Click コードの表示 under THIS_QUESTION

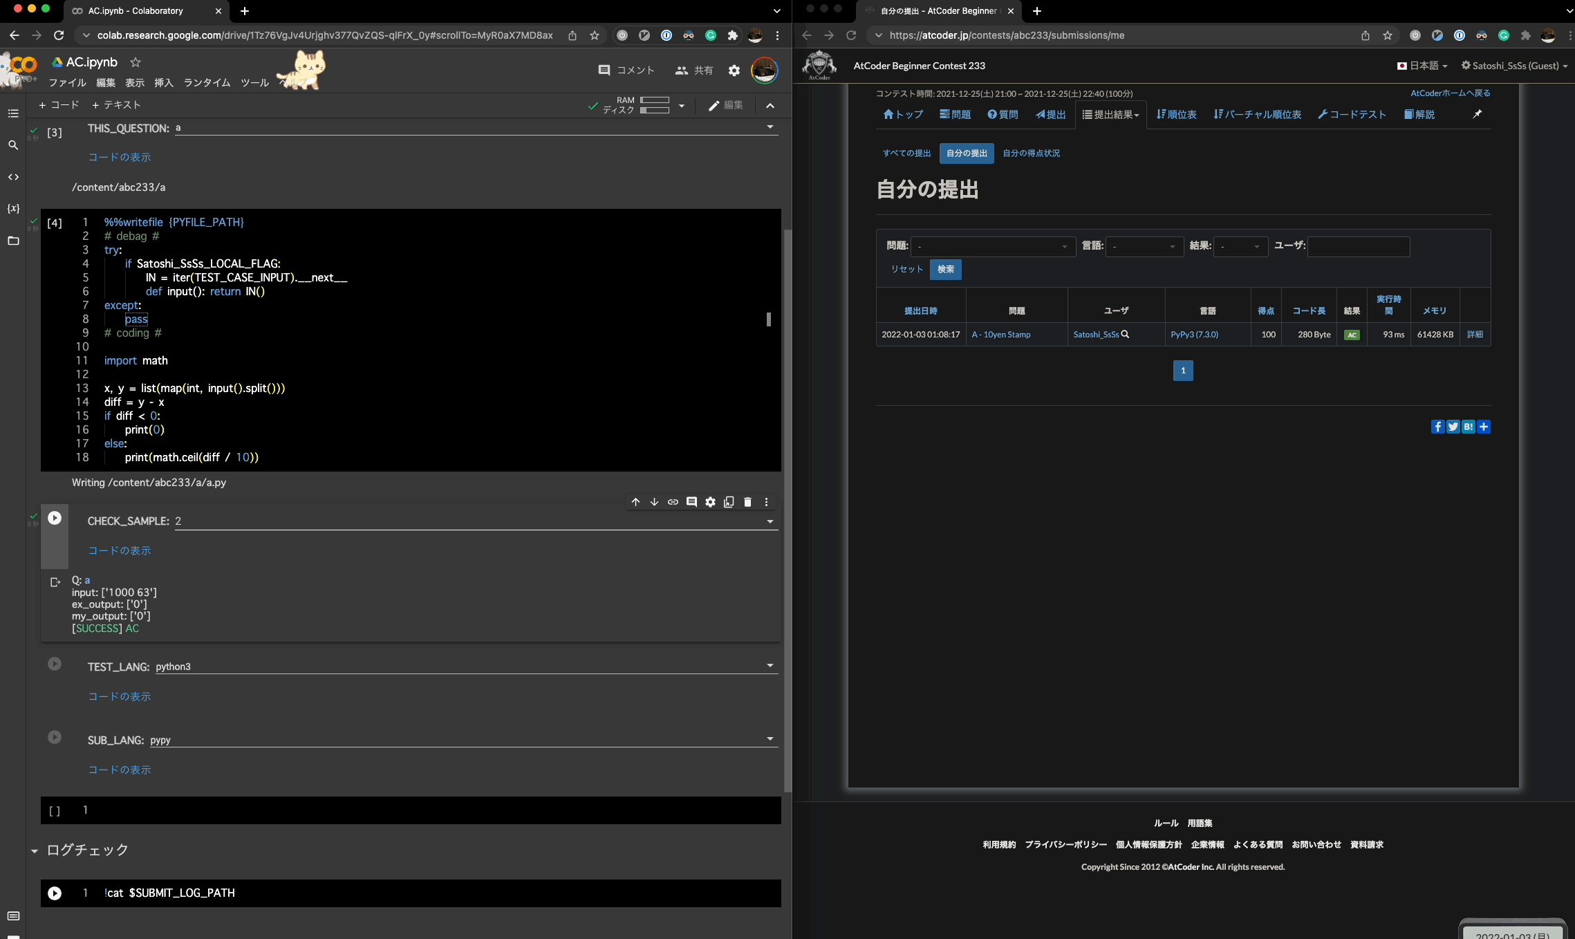[x=119, y=158]
